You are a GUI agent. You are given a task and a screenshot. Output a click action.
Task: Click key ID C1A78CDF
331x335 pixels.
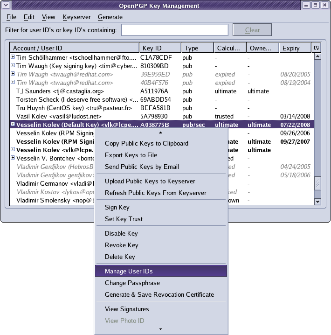[156, 57]
